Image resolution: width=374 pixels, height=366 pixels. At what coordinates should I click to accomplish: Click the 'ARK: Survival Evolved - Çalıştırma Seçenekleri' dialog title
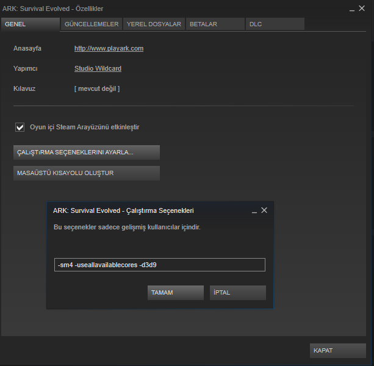click(123, 211)
